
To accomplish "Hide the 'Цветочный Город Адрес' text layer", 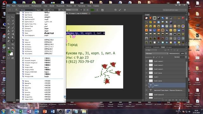I will (147, 90).
